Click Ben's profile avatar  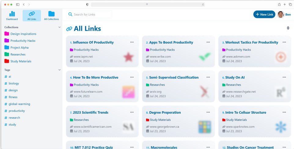point(281,14)
